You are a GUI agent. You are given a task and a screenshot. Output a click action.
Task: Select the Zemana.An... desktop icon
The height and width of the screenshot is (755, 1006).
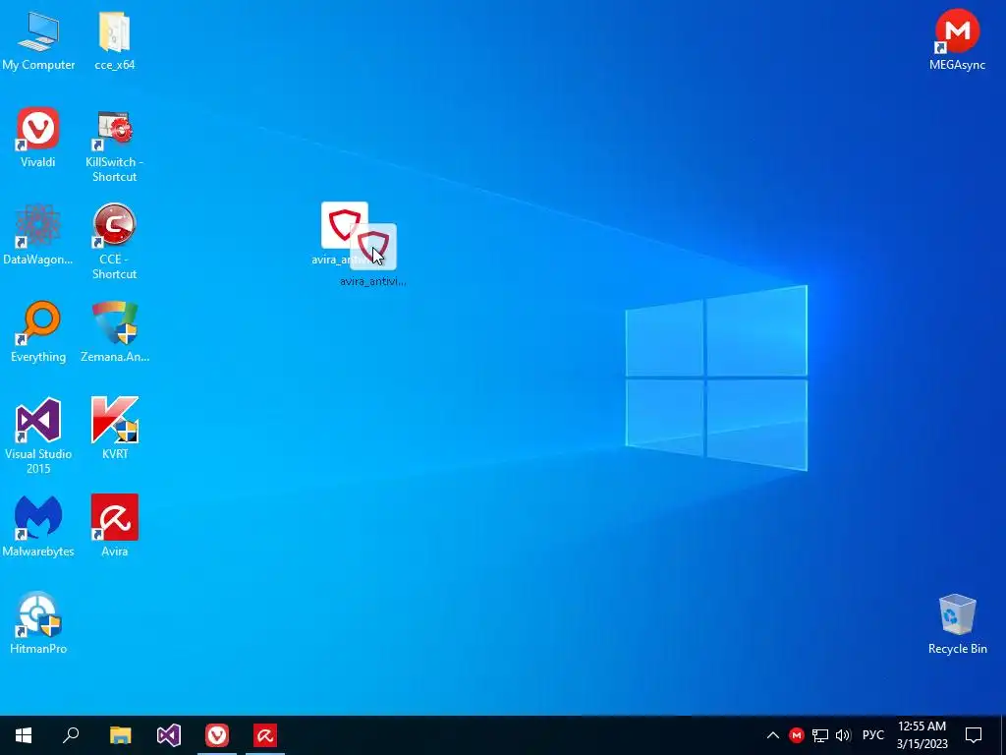[114, 332]
